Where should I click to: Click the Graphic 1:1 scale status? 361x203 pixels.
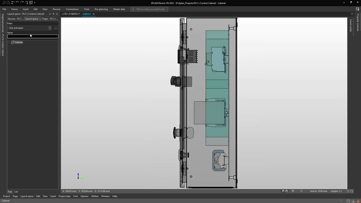point(336,191)
